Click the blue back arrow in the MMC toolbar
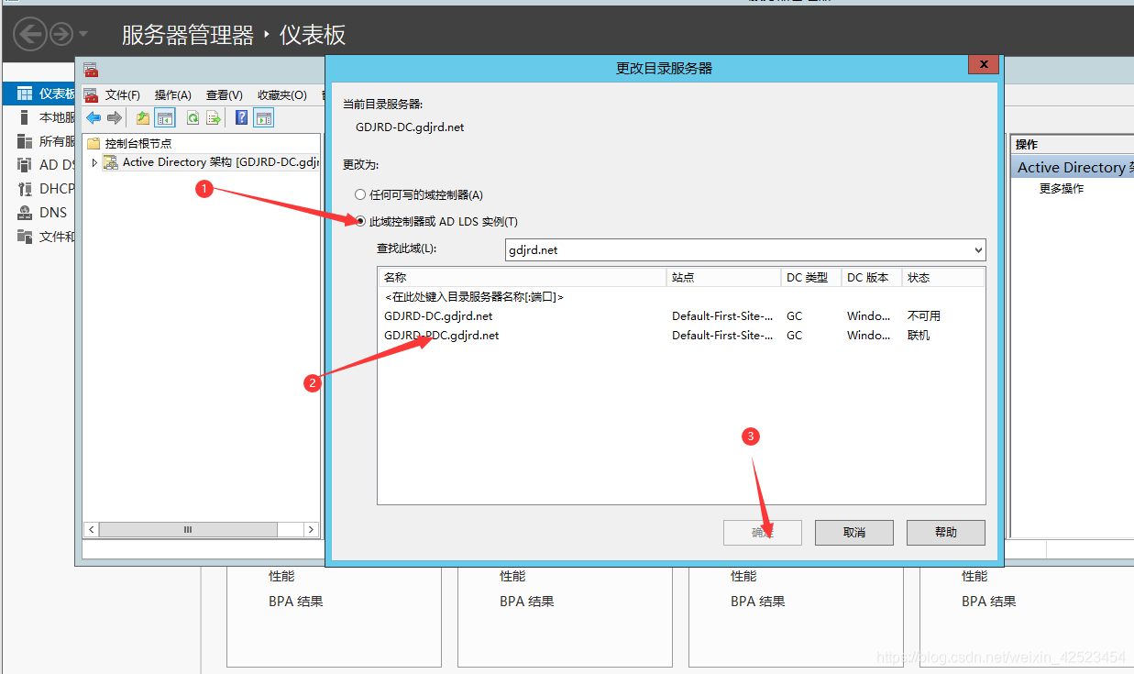 (x=93, y=117)
